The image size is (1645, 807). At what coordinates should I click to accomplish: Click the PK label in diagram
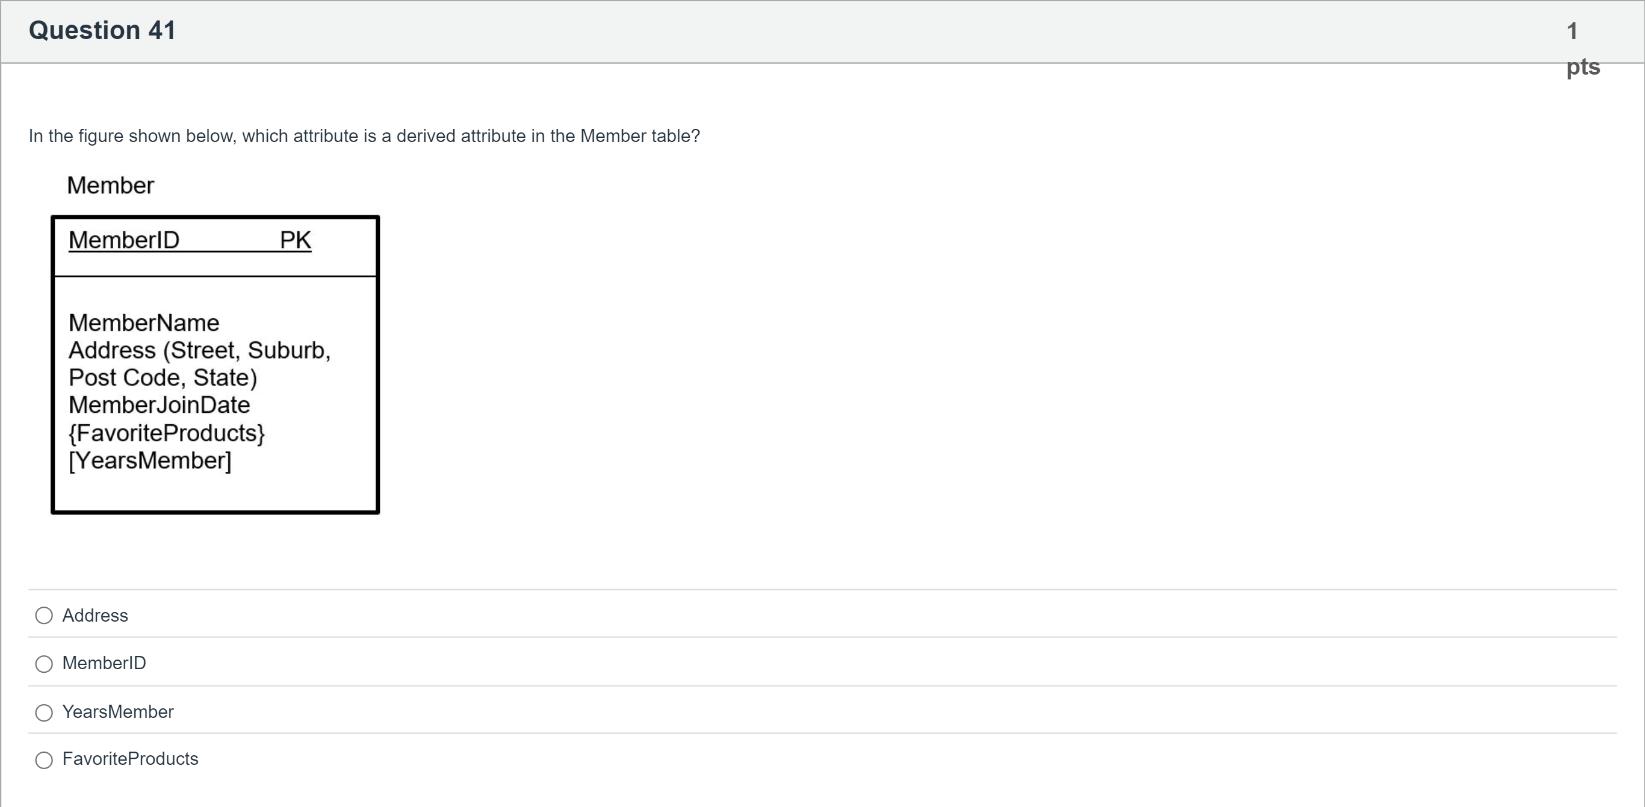point(295,241)
